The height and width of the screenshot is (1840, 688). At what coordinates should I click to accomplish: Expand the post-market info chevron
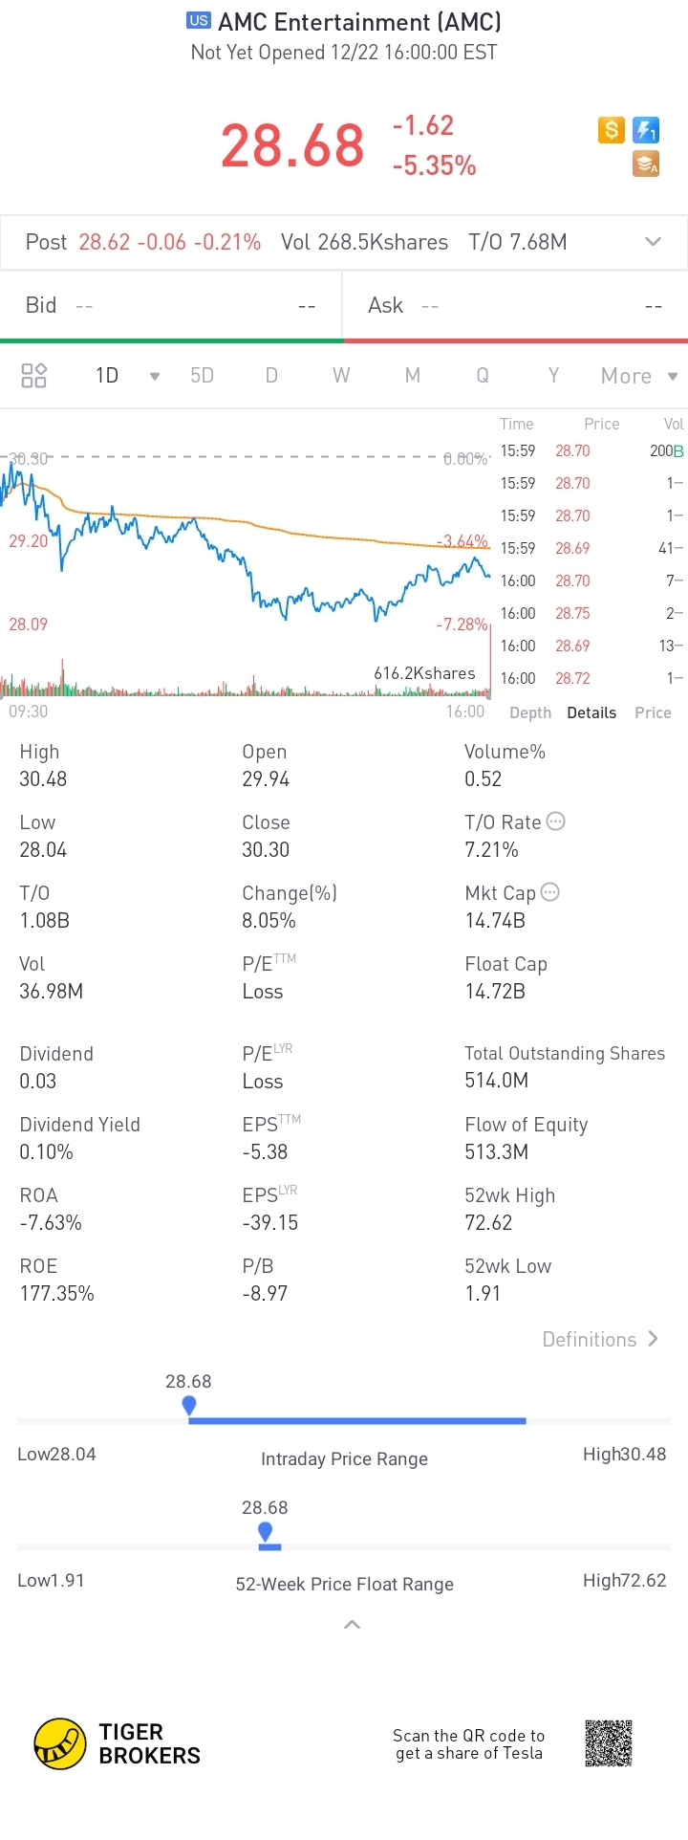pos(654,242)
